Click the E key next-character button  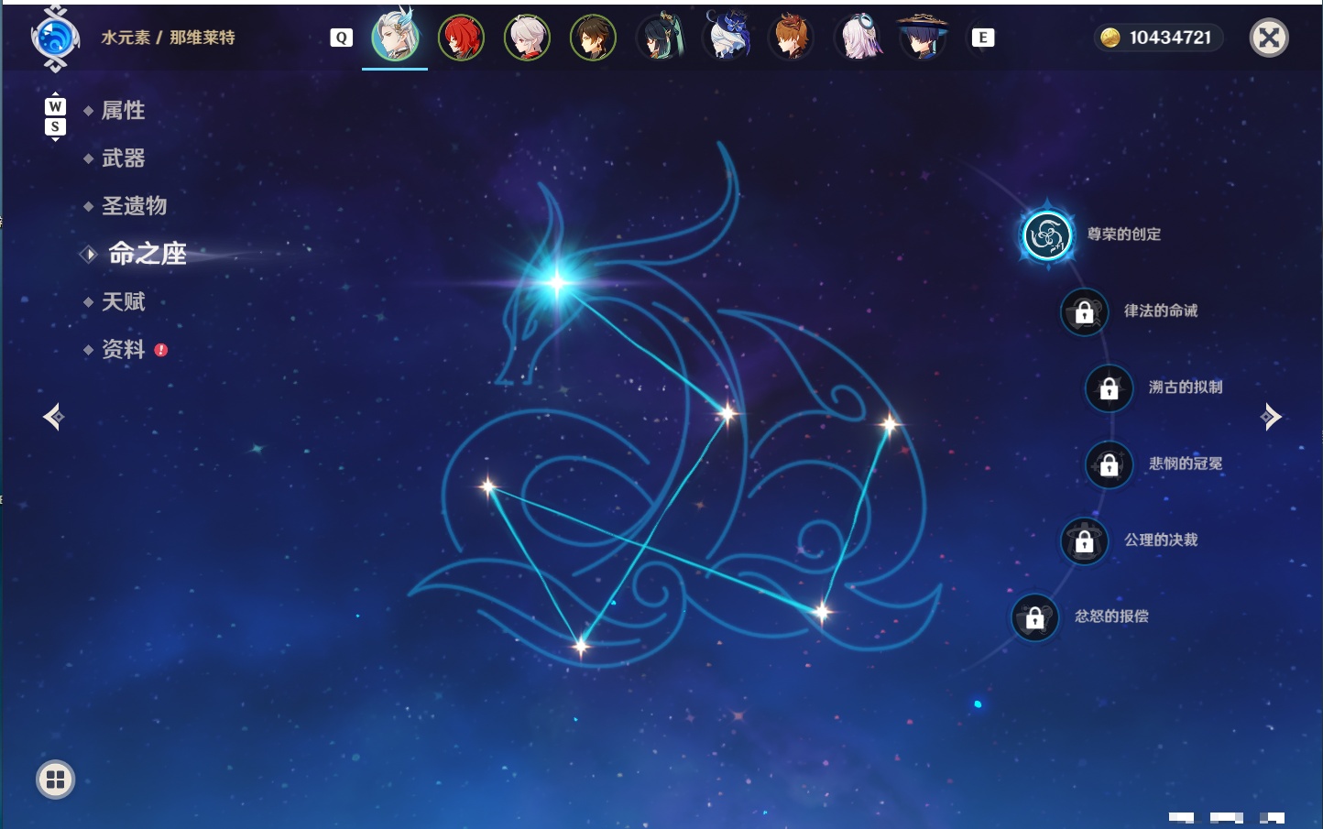click(982, 38)
